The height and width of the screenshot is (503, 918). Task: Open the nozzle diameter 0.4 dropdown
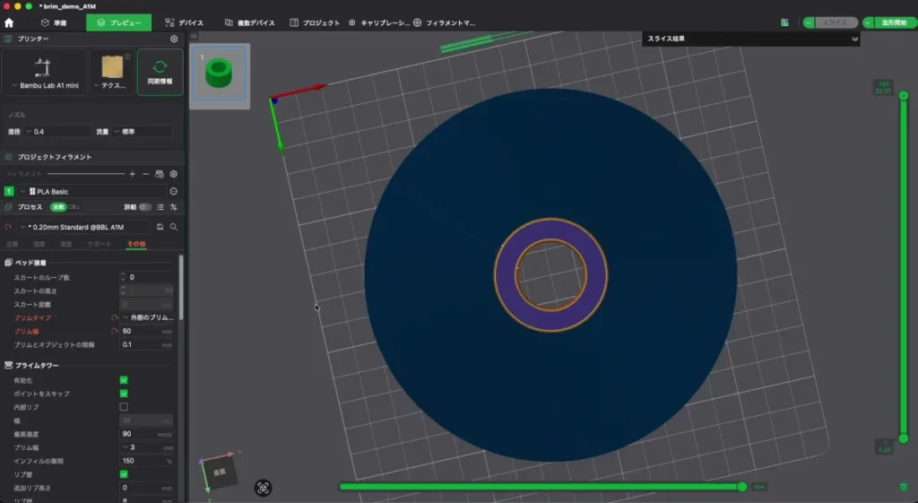[56, 132]
